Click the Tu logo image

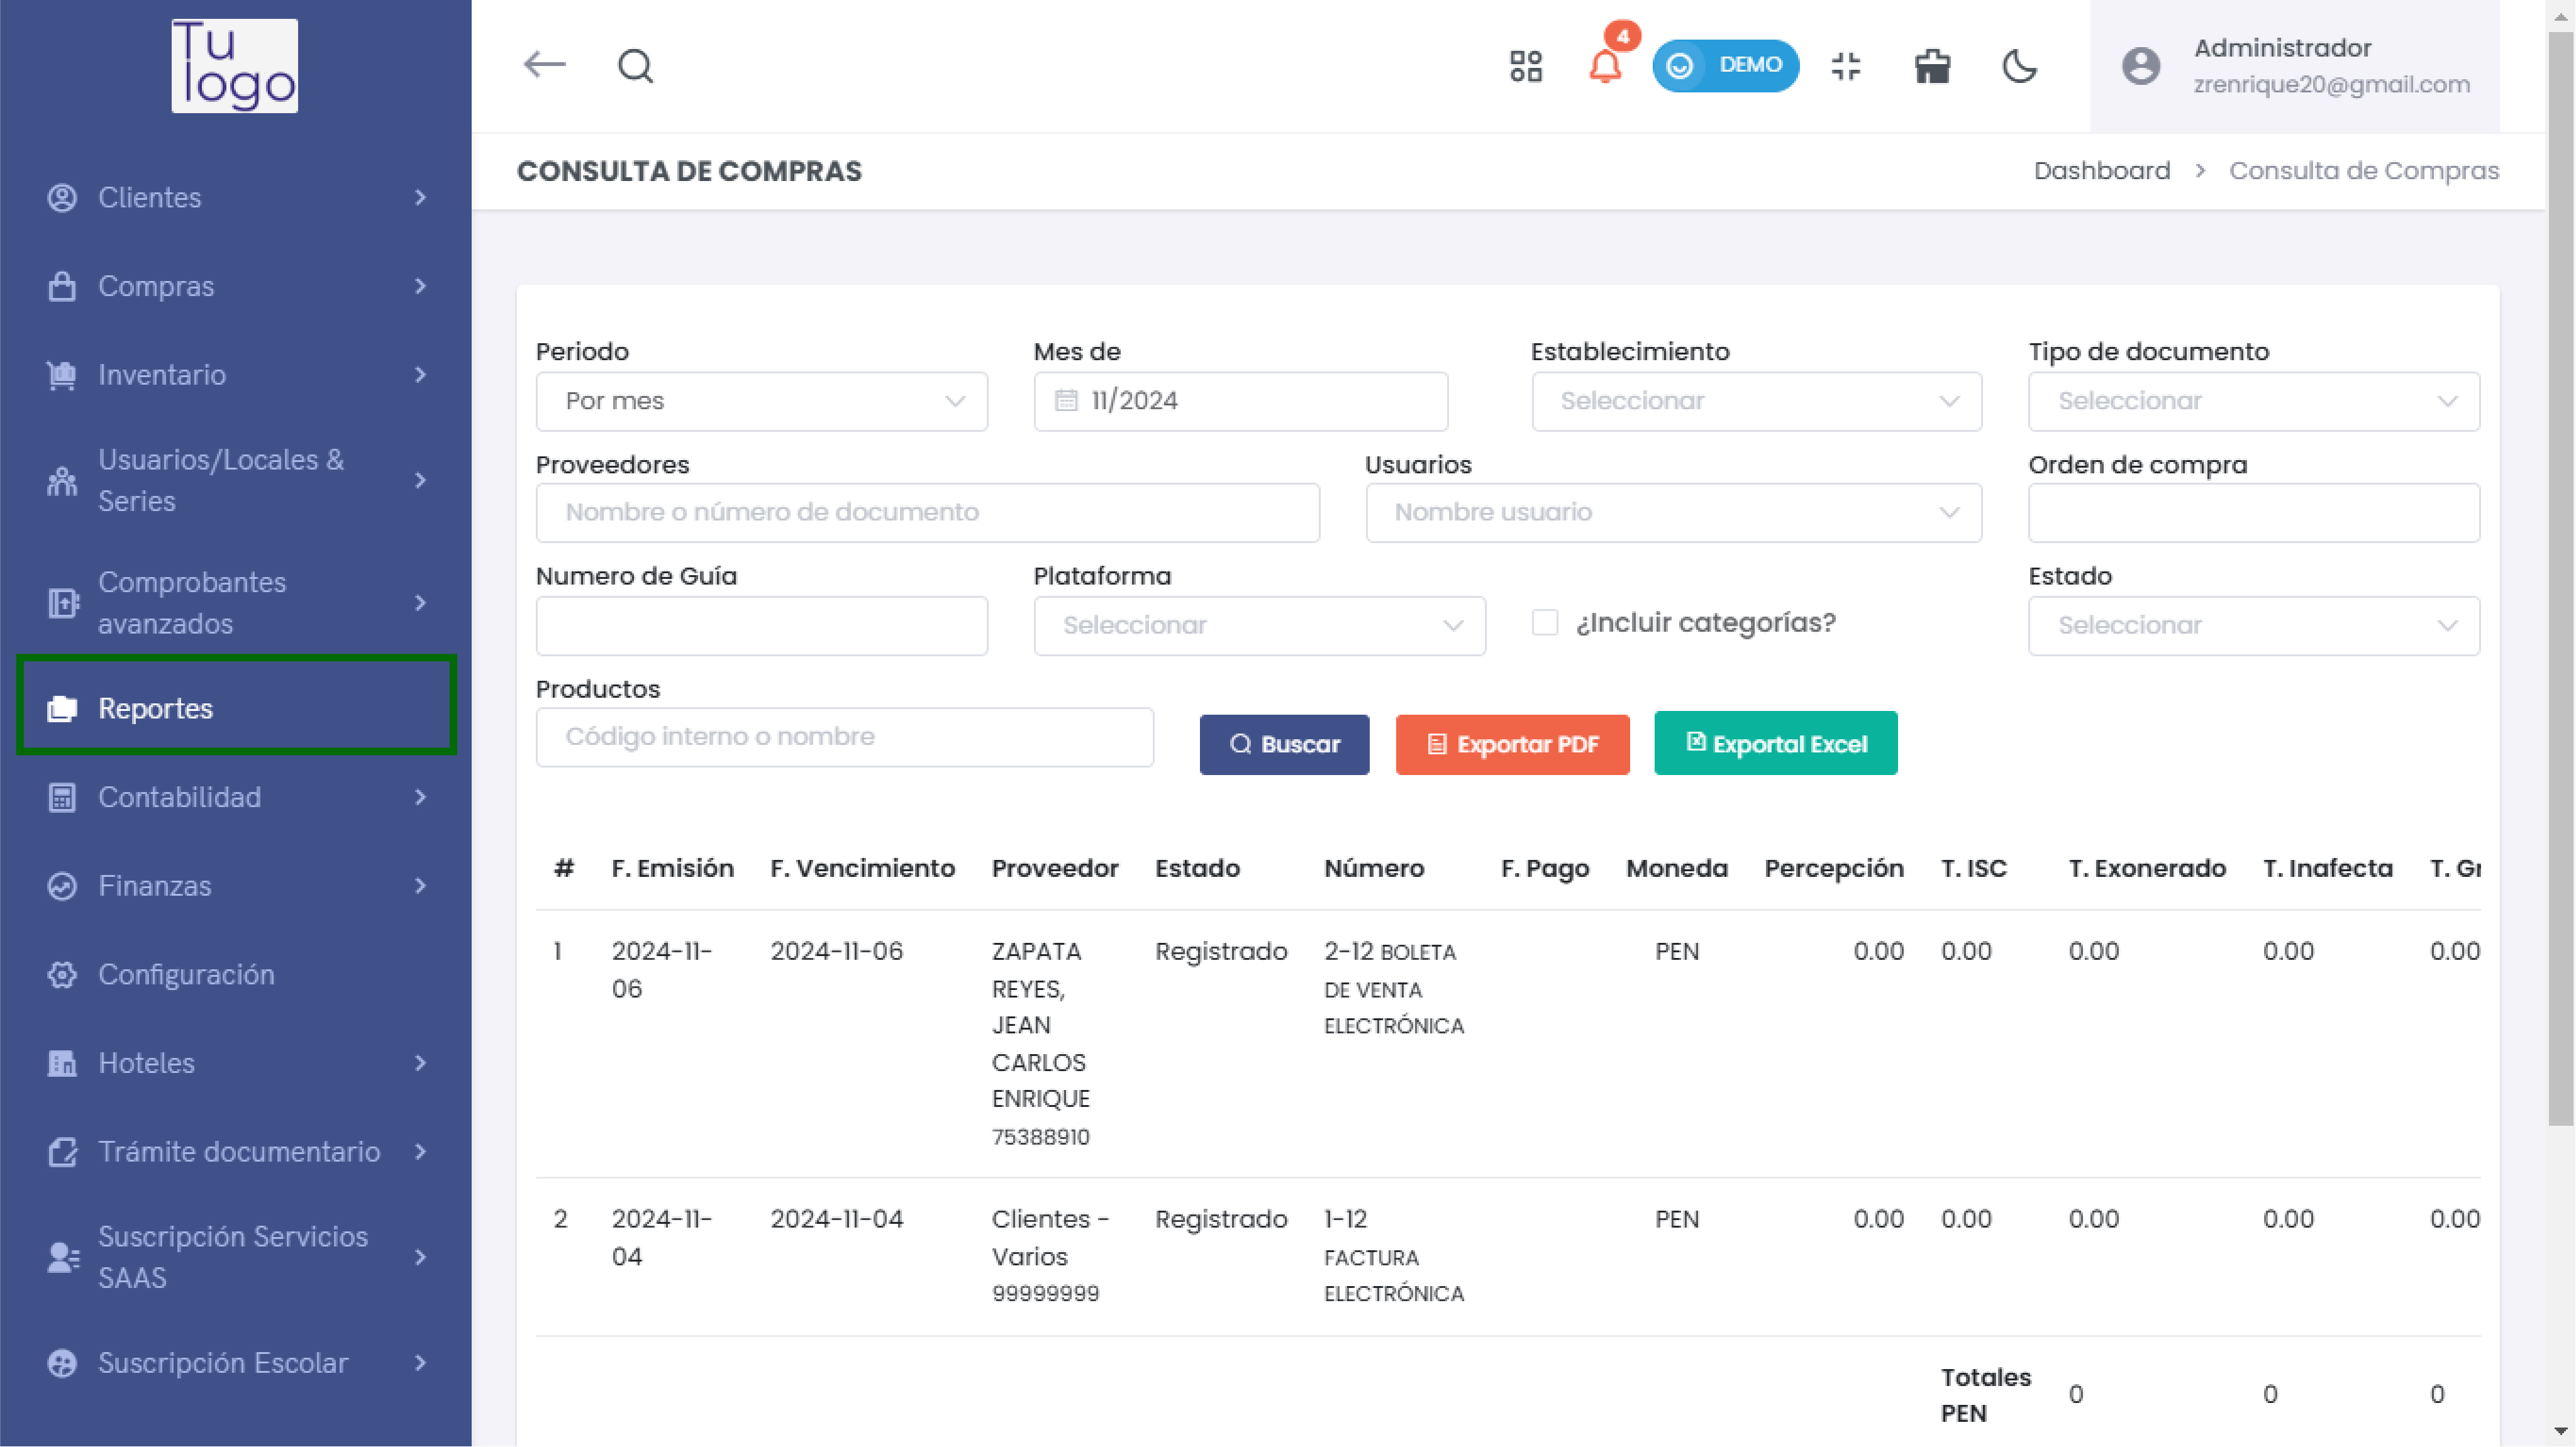234,65
